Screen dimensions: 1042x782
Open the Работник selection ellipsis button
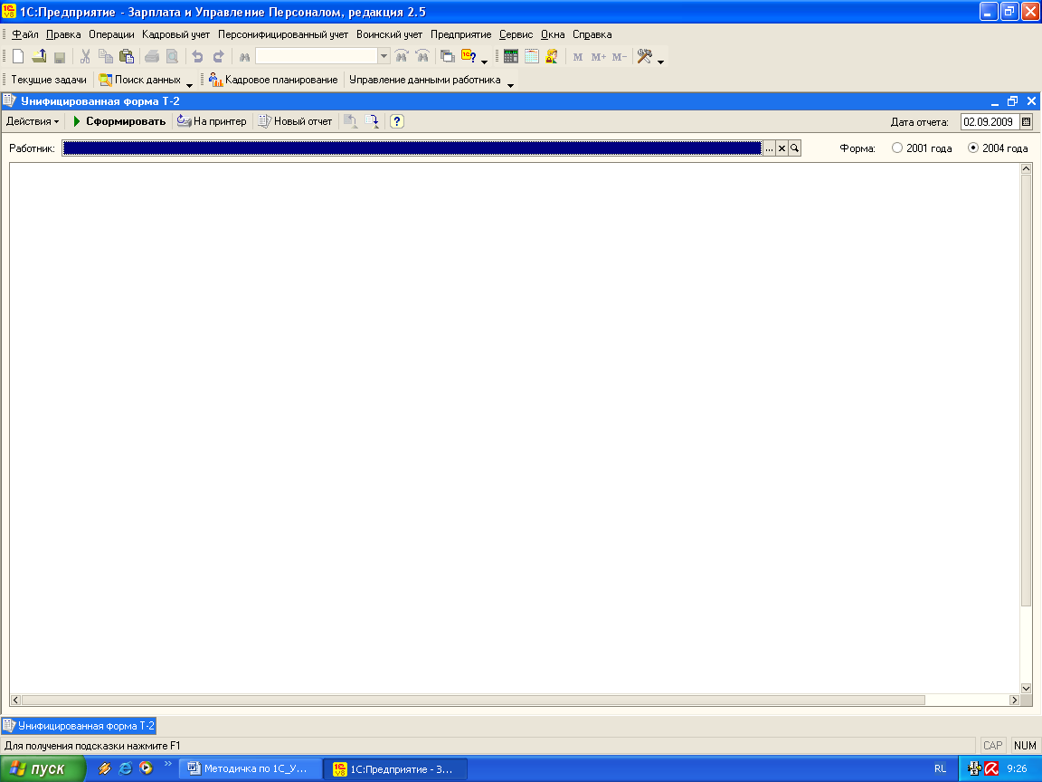click(x=769, y=148)
